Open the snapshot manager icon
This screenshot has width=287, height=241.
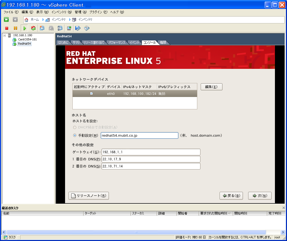click(60, 28)
